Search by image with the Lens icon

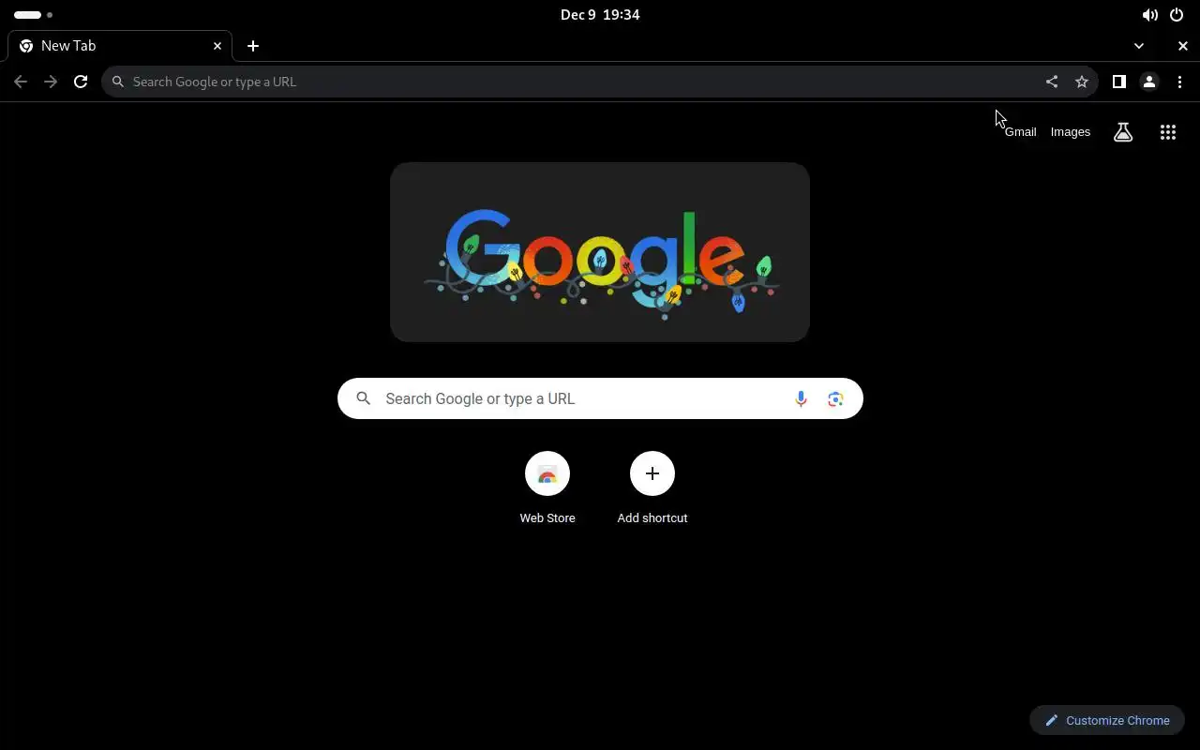point(835,399)
